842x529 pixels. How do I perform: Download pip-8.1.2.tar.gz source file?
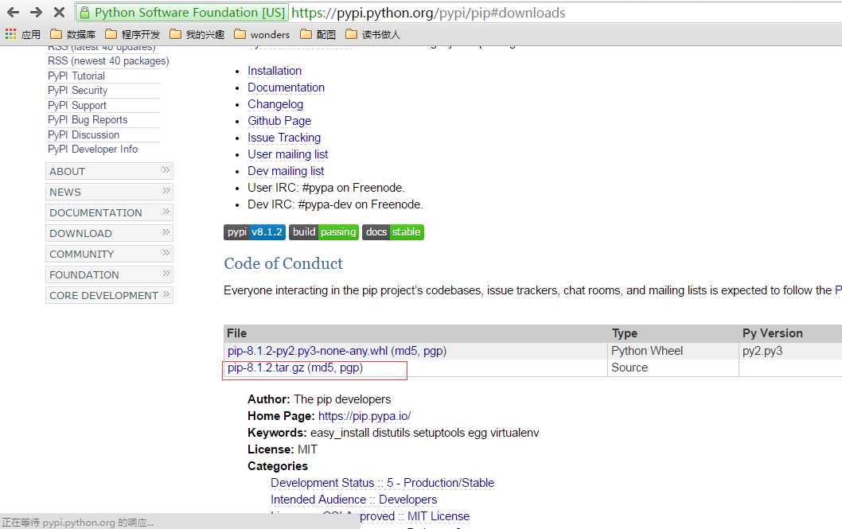(266, 368)
